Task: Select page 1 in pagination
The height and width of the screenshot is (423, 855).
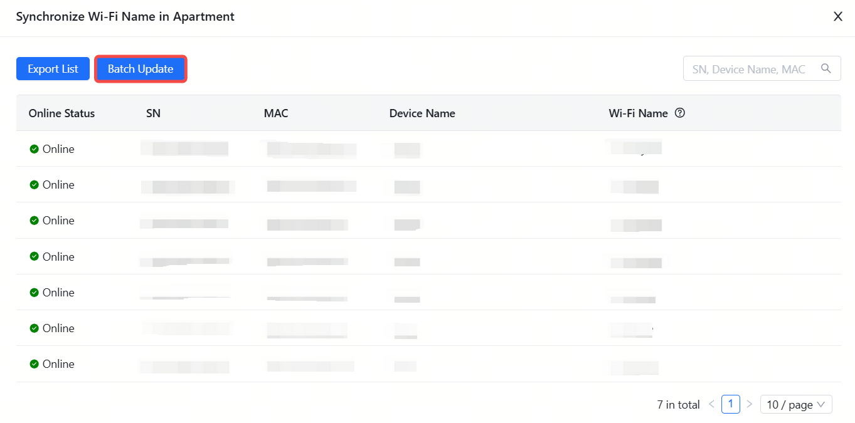Action: pos(730,404)
